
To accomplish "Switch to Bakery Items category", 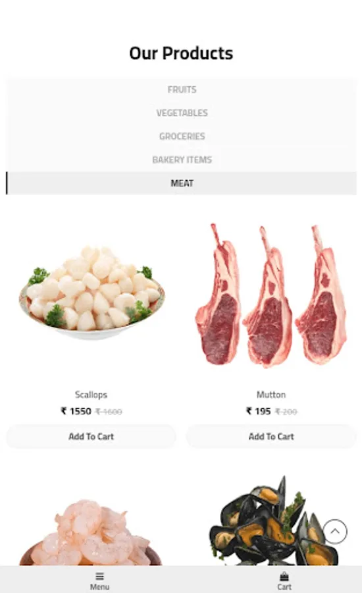I will [182, 159].
